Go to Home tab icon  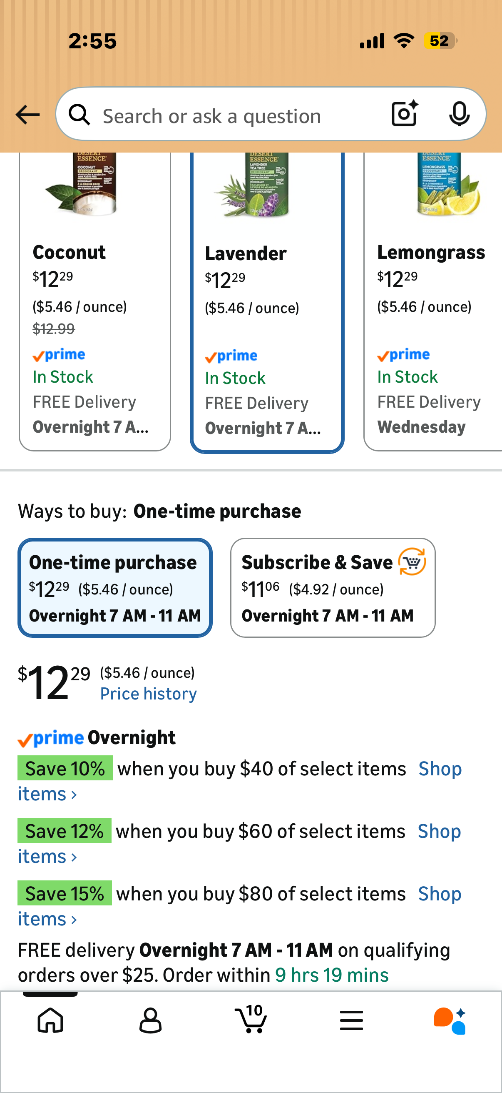[50, 1020]
